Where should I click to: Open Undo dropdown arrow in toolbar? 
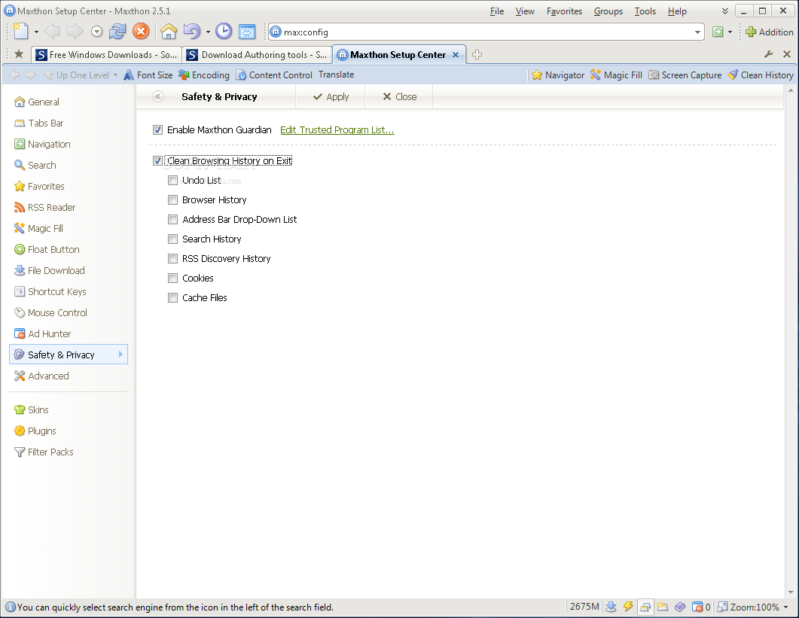pyautogui.click(x=208, y=32)
